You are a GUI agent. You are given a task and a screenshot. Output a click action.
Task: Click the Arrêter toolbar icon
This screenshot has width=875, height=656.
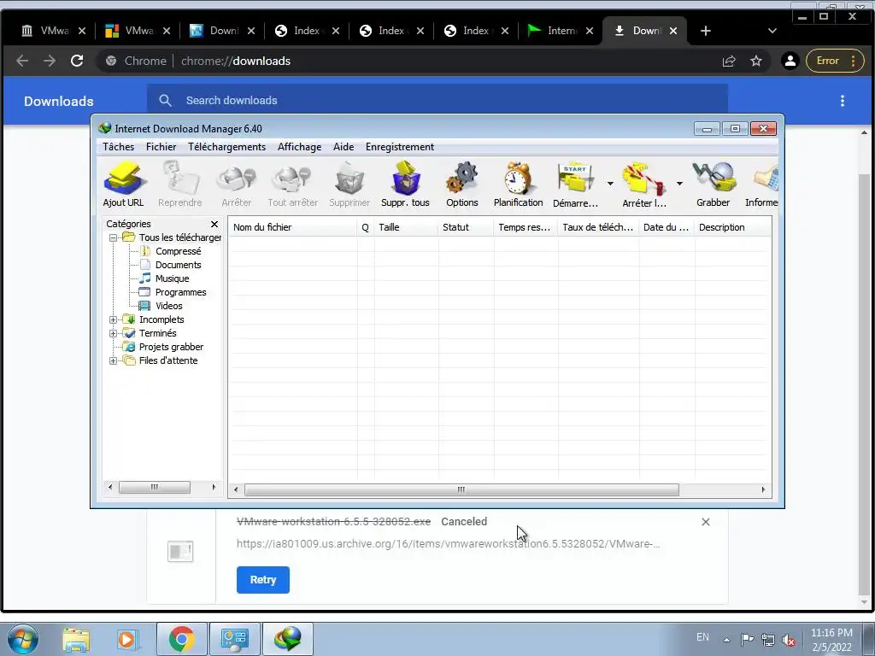tap(236, 184)
